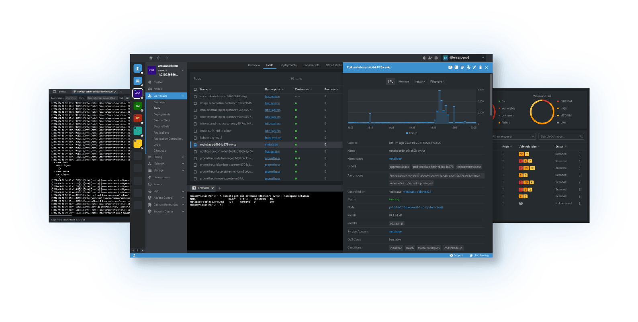Click the kube-system namespace link in pod list
This screenshot has height=322, width=638.
click(x=273, y=138)
